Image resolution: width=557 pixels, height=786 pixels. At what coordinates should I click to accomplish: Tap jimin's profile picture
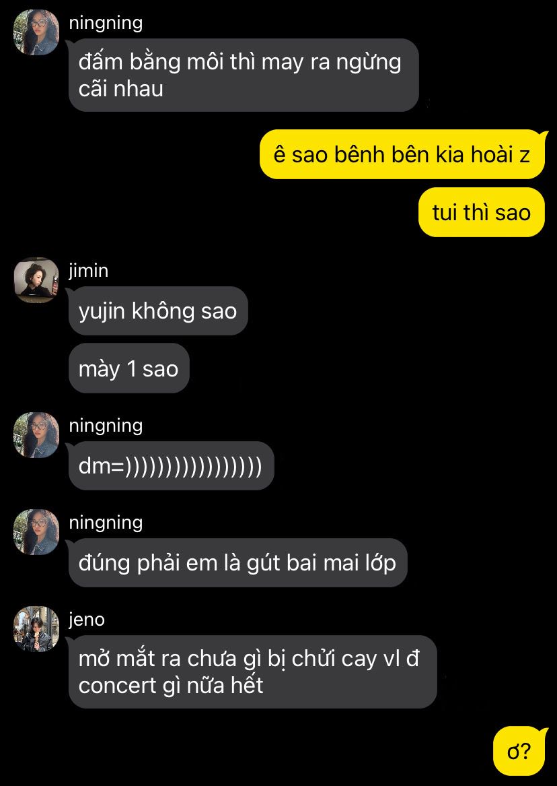pyautogui.click(x=36, y=280)
